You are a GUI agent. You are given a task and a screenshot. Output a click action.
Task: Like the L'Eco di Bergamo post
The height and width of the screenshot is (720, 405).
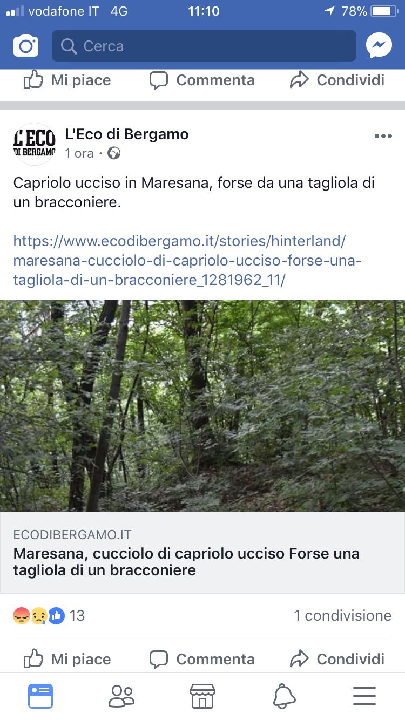67,659
